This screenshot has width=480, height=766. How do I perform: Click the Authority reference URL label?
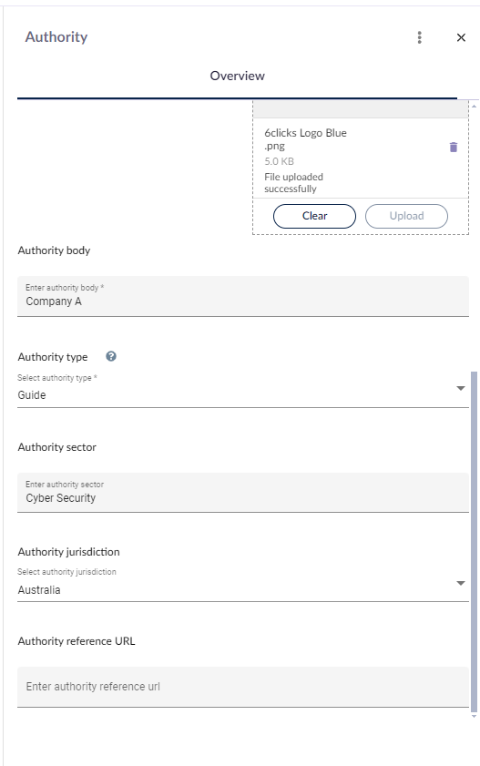tap(77, 641)
